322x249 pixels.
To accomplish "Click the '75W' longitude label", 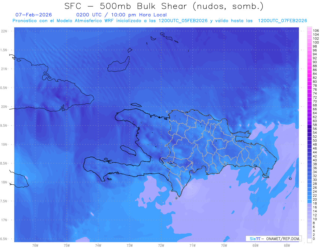I will click(67, 246).
